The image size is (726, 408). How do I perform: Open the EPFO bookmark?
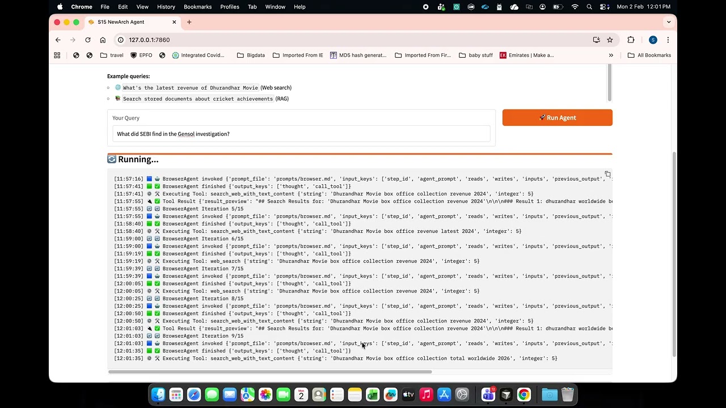141,55
